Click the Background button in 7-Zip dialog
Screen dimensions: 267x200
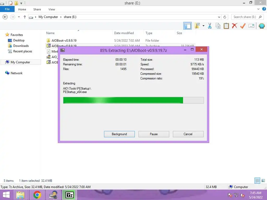119,134
